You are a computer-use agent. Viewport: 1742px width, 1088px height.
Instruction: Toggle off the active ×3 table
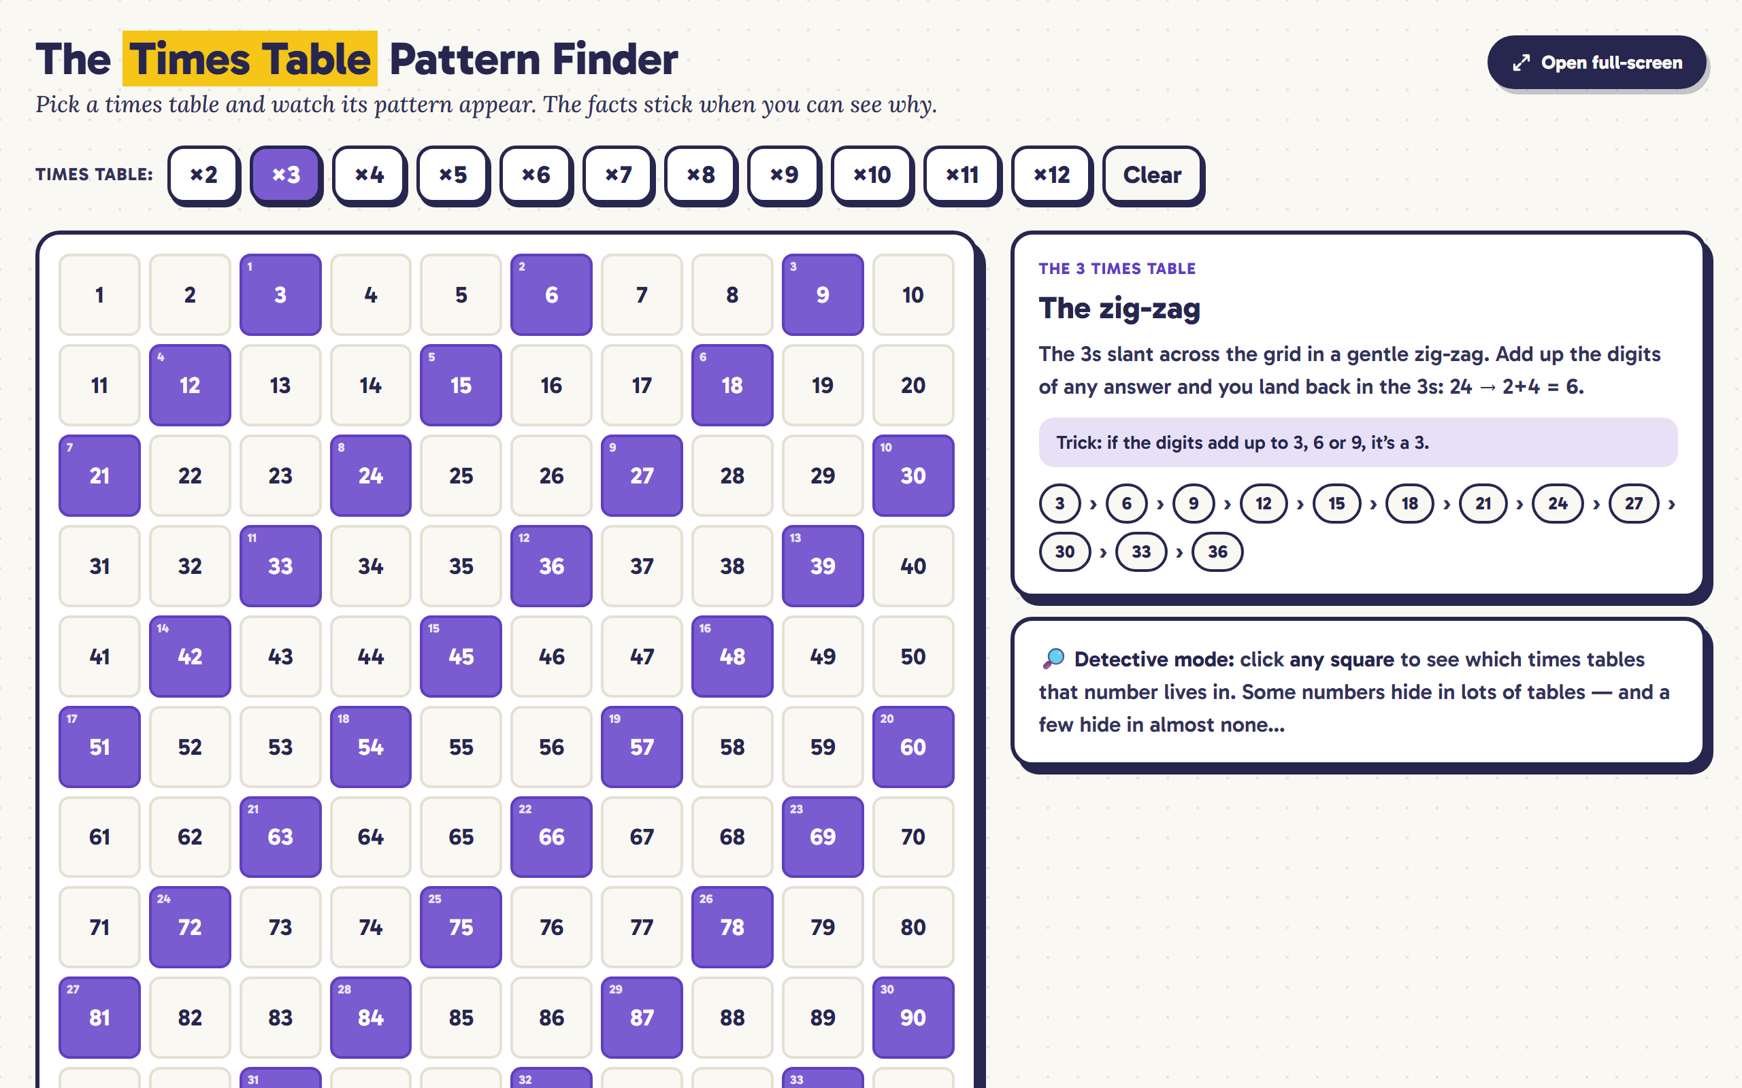pyautogui.click(x=286, y=175)
